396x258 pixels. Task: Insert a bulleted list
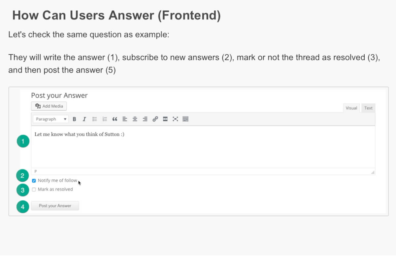tap(95, 119)
